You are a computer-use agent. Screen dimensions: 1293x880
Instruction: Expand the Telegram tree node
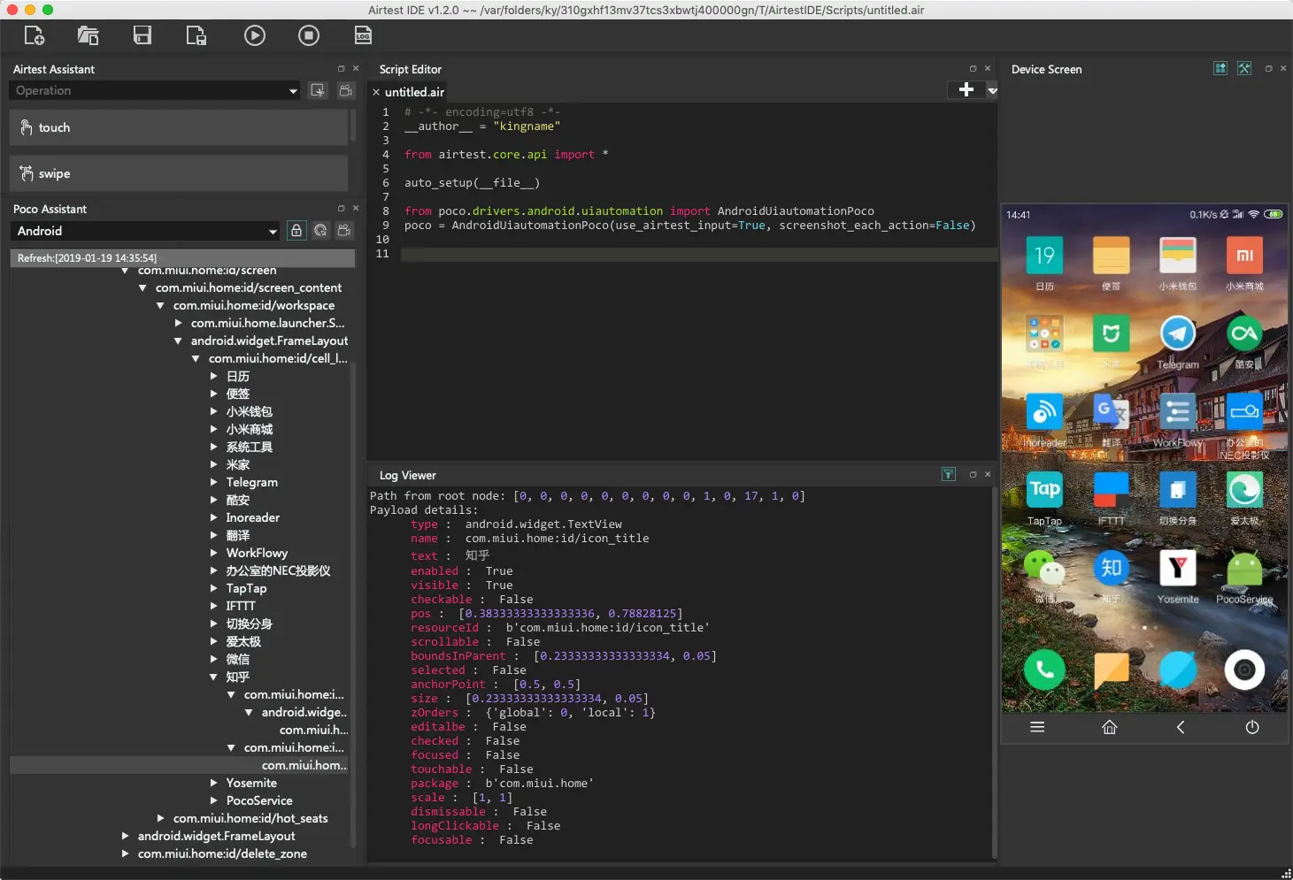coord(214,482)
